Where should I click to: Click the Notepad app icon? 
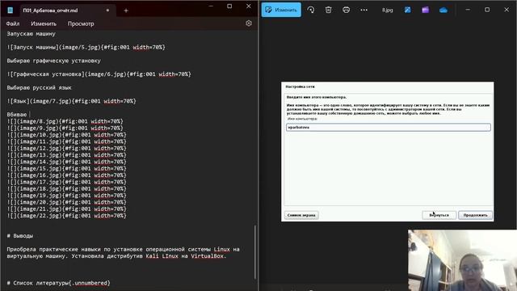click(11, 11)
